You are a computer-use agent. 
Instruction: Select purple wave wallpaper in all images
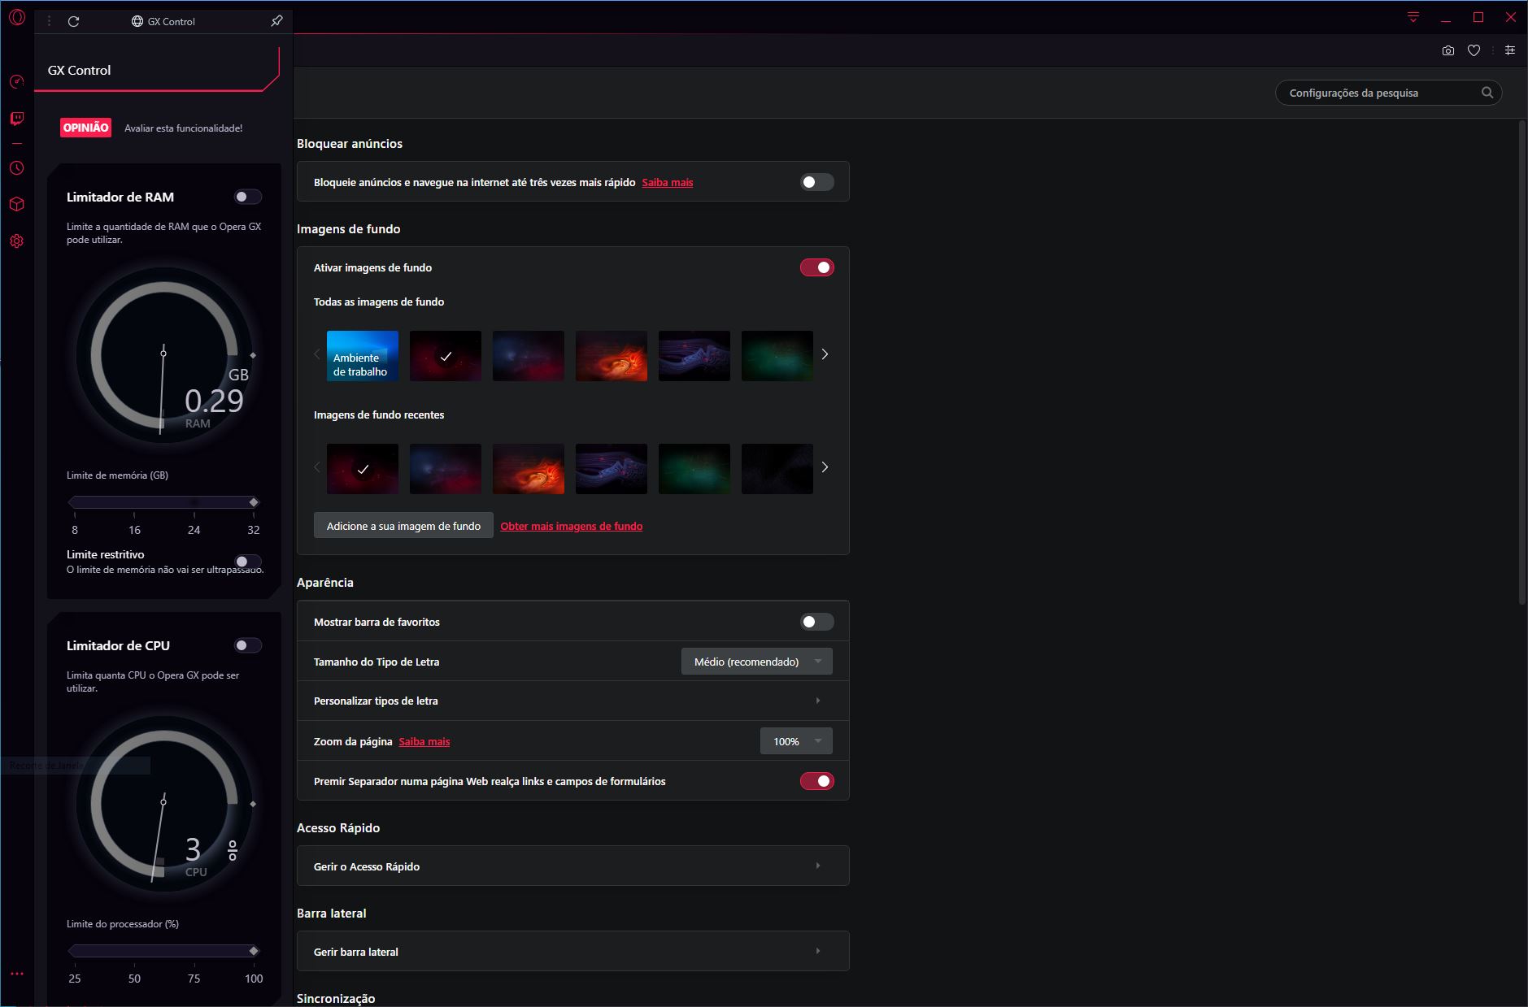pos(694,356)
